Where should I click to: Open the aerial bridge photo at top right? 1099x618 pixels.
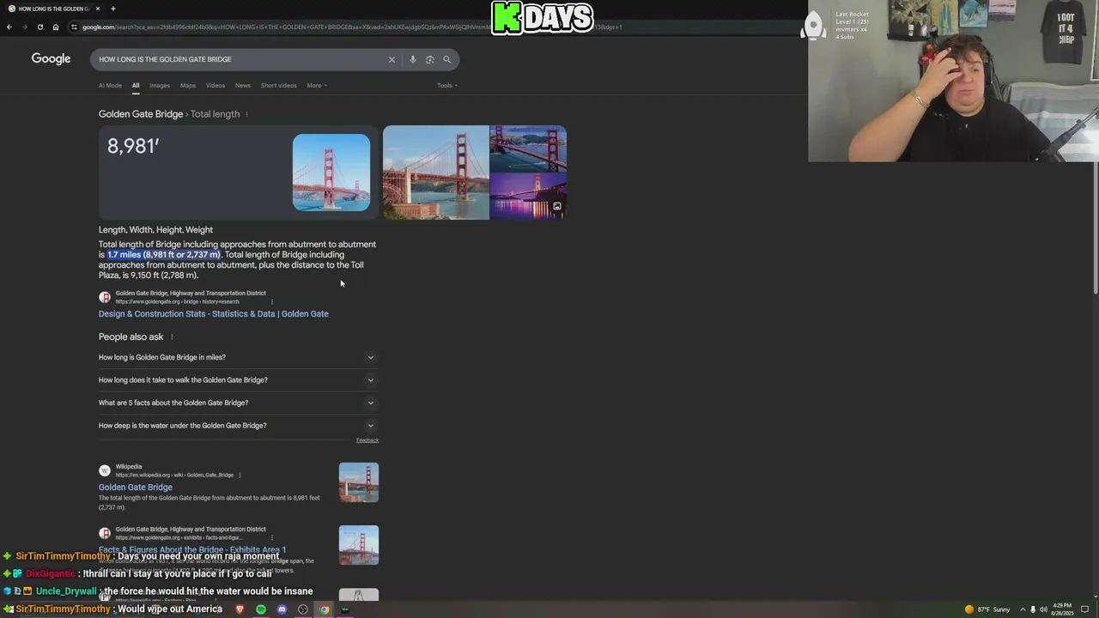(528, 149)
